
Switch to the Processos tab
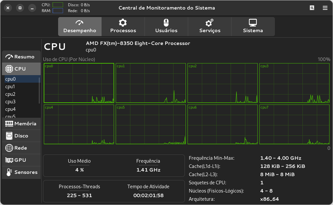pyautogui.click(x=123, y=27)
